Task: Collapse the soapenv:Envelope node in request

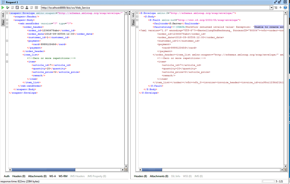Action: pos(7,13)
